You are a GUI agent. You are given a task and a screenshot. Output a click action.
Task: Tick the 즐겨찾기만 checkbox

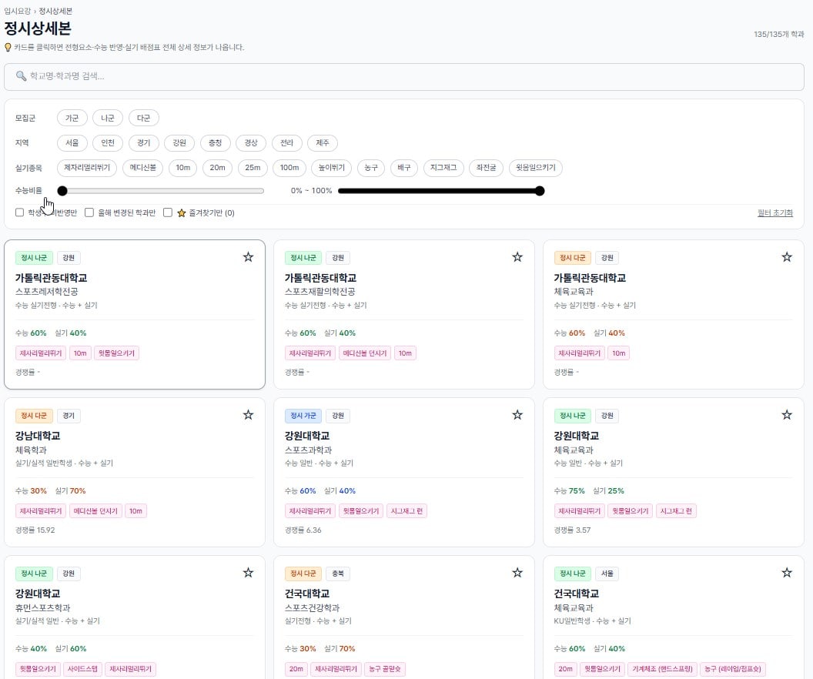(x=168, y=212)
